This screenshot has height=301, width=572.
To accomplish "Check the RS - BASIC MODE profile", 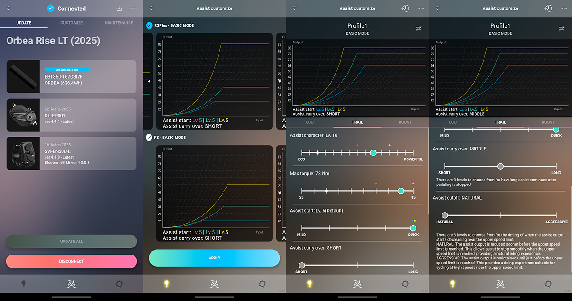I will pos(149,138).
